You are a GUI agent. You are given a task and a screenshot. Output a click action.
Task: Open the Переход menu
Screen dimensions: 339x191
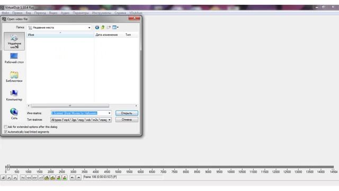coord(40,13)
